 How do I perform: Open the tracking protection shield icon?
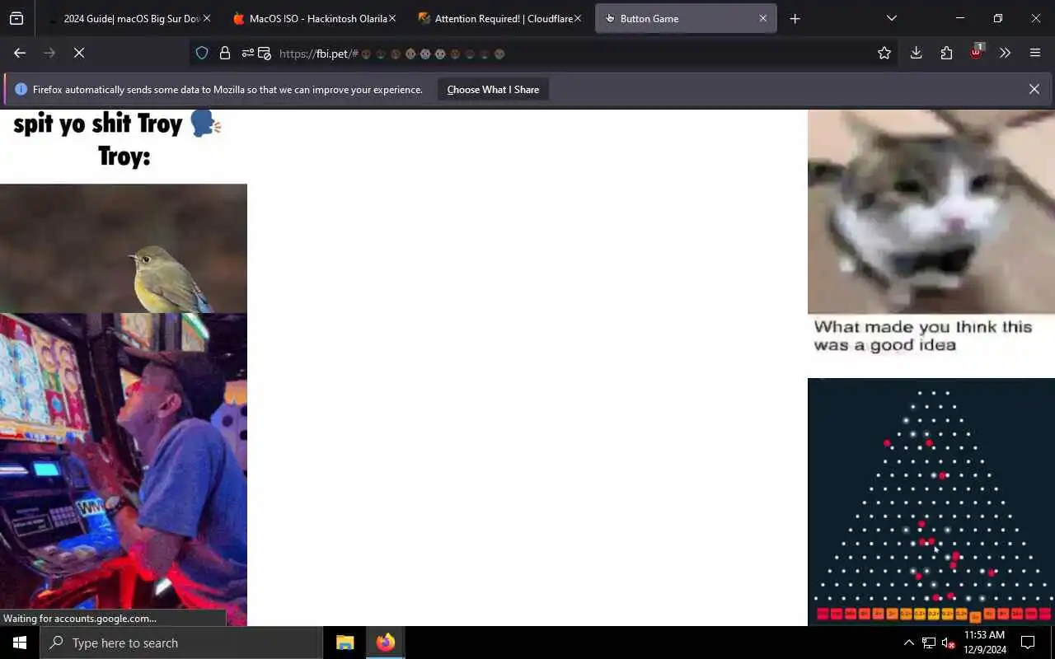point(202,54)
